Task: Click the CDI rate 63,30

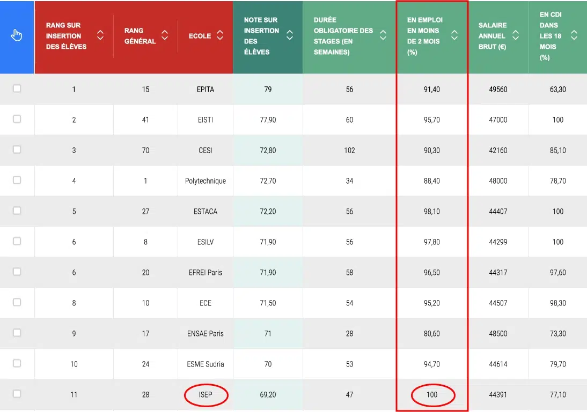Action: [x=558, y=89]
